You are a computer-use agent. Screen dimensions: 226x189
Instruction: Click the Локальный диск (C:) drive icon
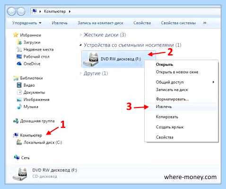(x=19, y=142)
